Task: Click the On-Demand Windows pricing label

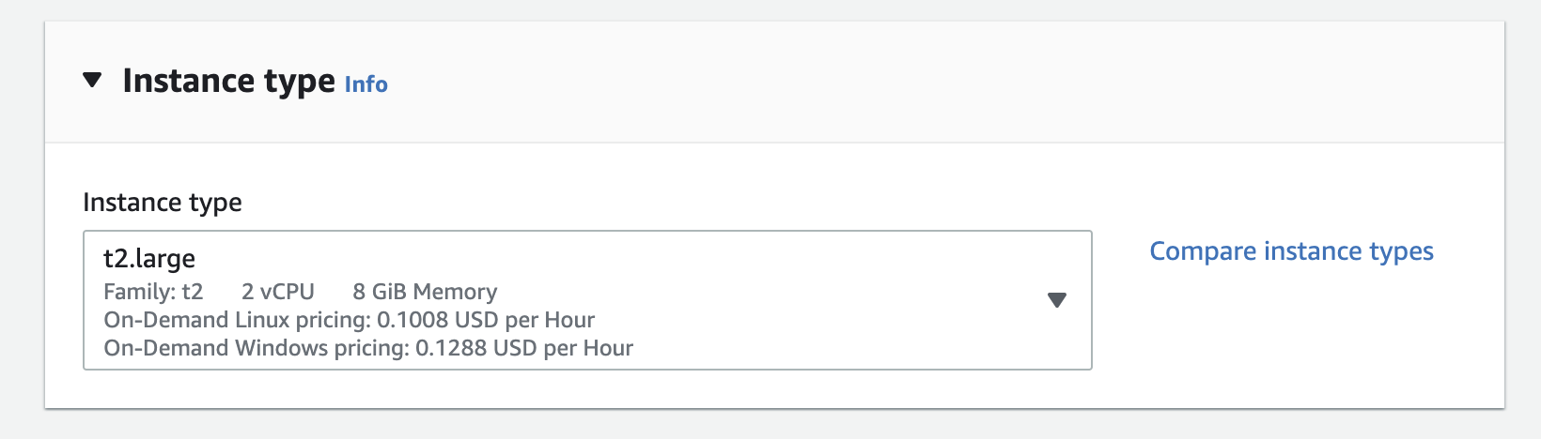Action: click(x=257, y=349)
